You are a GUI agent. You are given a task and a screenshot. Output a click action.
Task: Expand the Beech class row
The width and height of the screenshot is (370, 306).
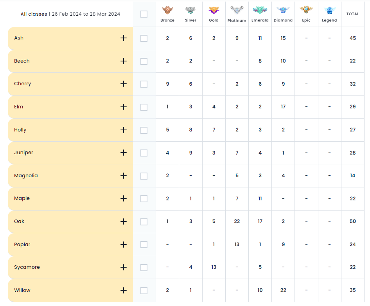(124, 61)
